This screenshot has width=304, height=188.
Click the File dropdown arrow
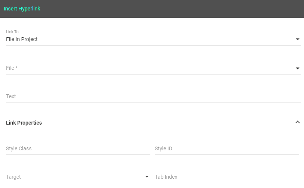(298, 68)
